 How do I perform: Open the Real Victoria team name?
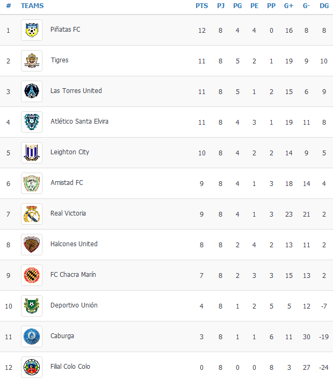click(68, 213)
